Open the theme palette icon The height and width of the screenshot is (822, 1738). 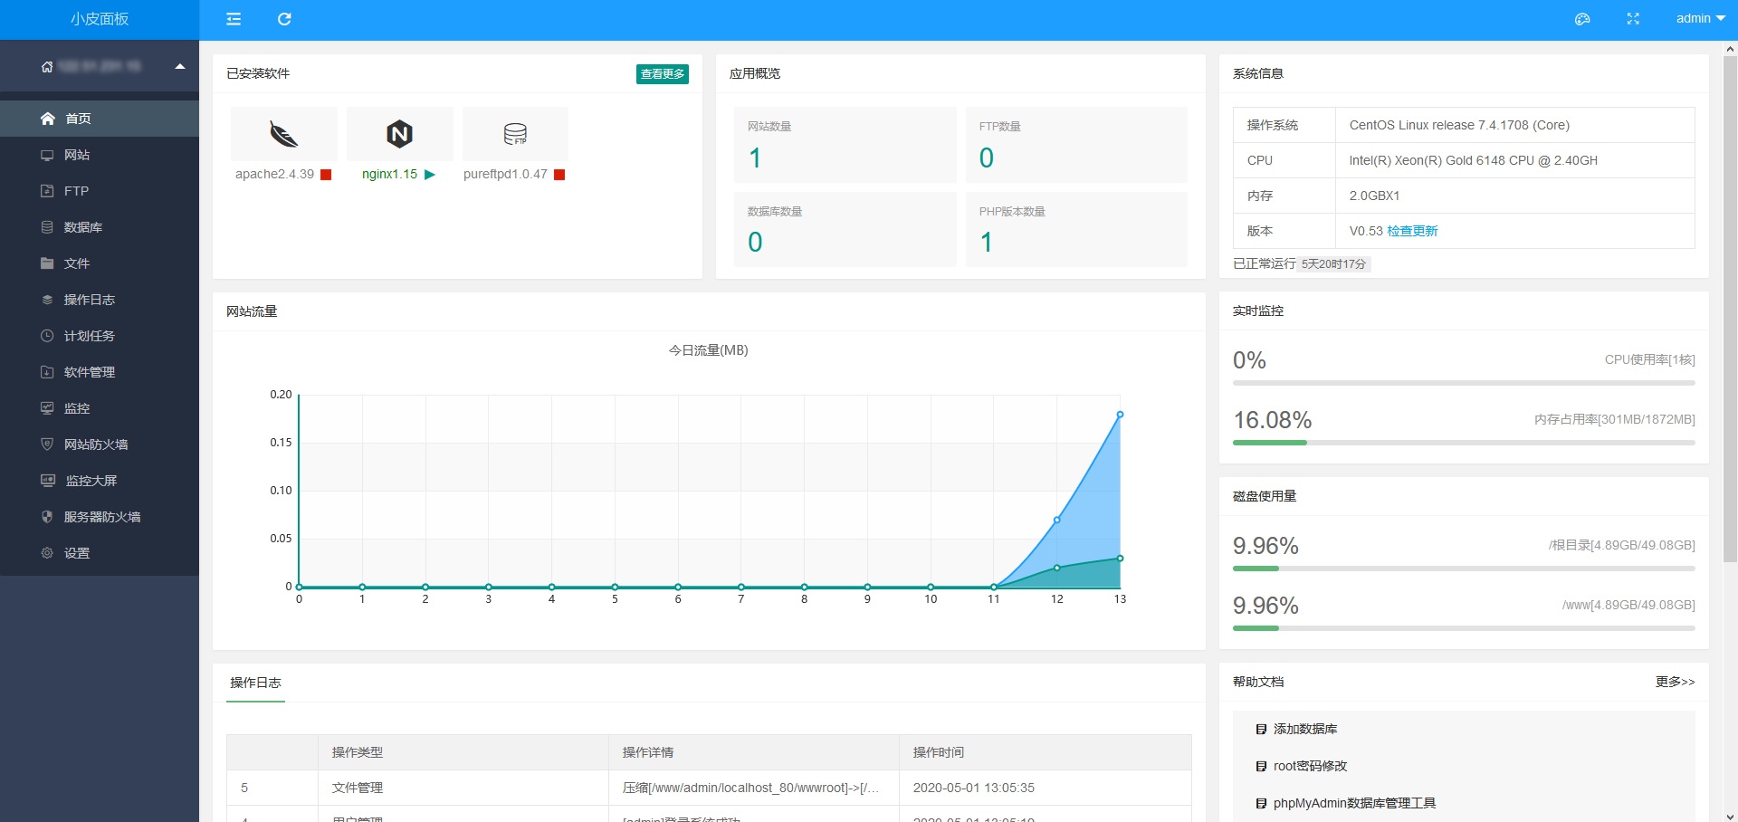(1582, 19)
